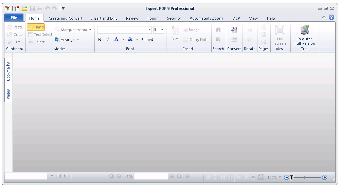Switch to the Automated Actions tab
This screenshot has width=340, height=189.
tap(207, 18)
